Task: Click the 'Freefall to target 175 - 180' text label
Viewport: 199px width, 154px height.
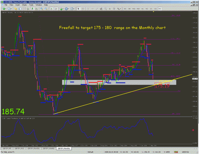Action: pyautogui.click(x=85, y=28)
